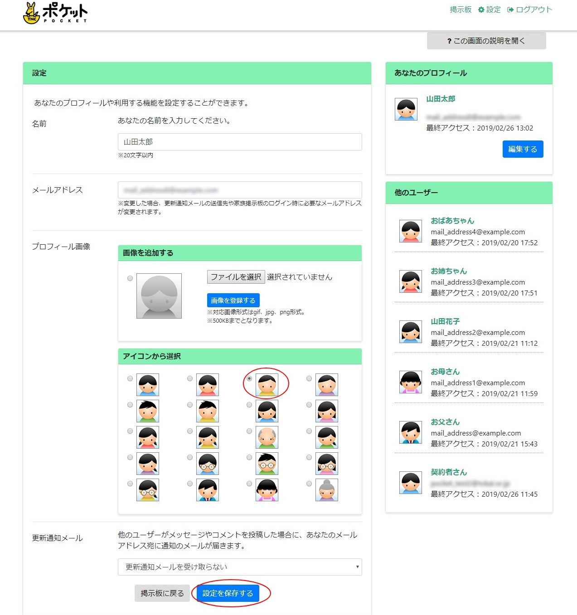
Task: Select the radio button for uploaded profile image
Action: pyautogui.click(x=130, y=278)
